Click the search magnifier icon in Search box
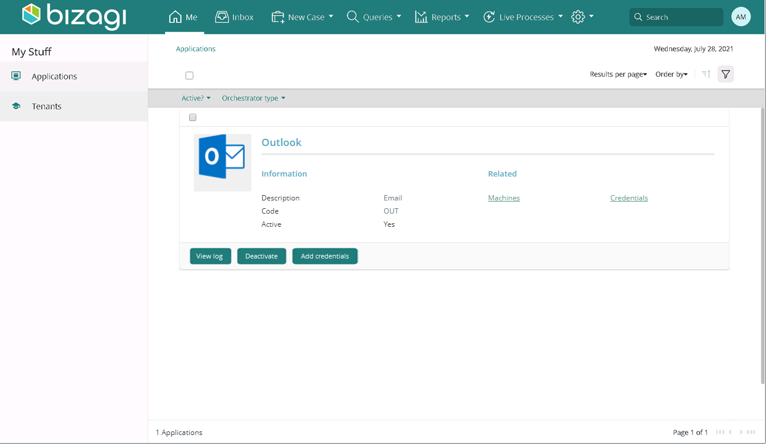This screenshot has width=766, height=444. pyautogui.click(x=638, y=17)
